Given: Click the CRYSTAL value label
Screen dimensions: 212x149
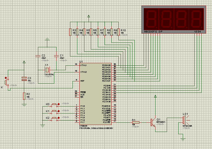Looking at the screenshot, I should (49, 74).
